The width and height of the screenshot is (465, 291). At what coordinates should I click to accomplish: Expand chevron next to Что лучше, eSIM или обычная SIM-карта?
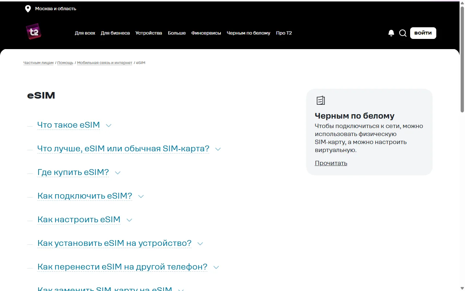pyautogui.click(x=218, y=149)
